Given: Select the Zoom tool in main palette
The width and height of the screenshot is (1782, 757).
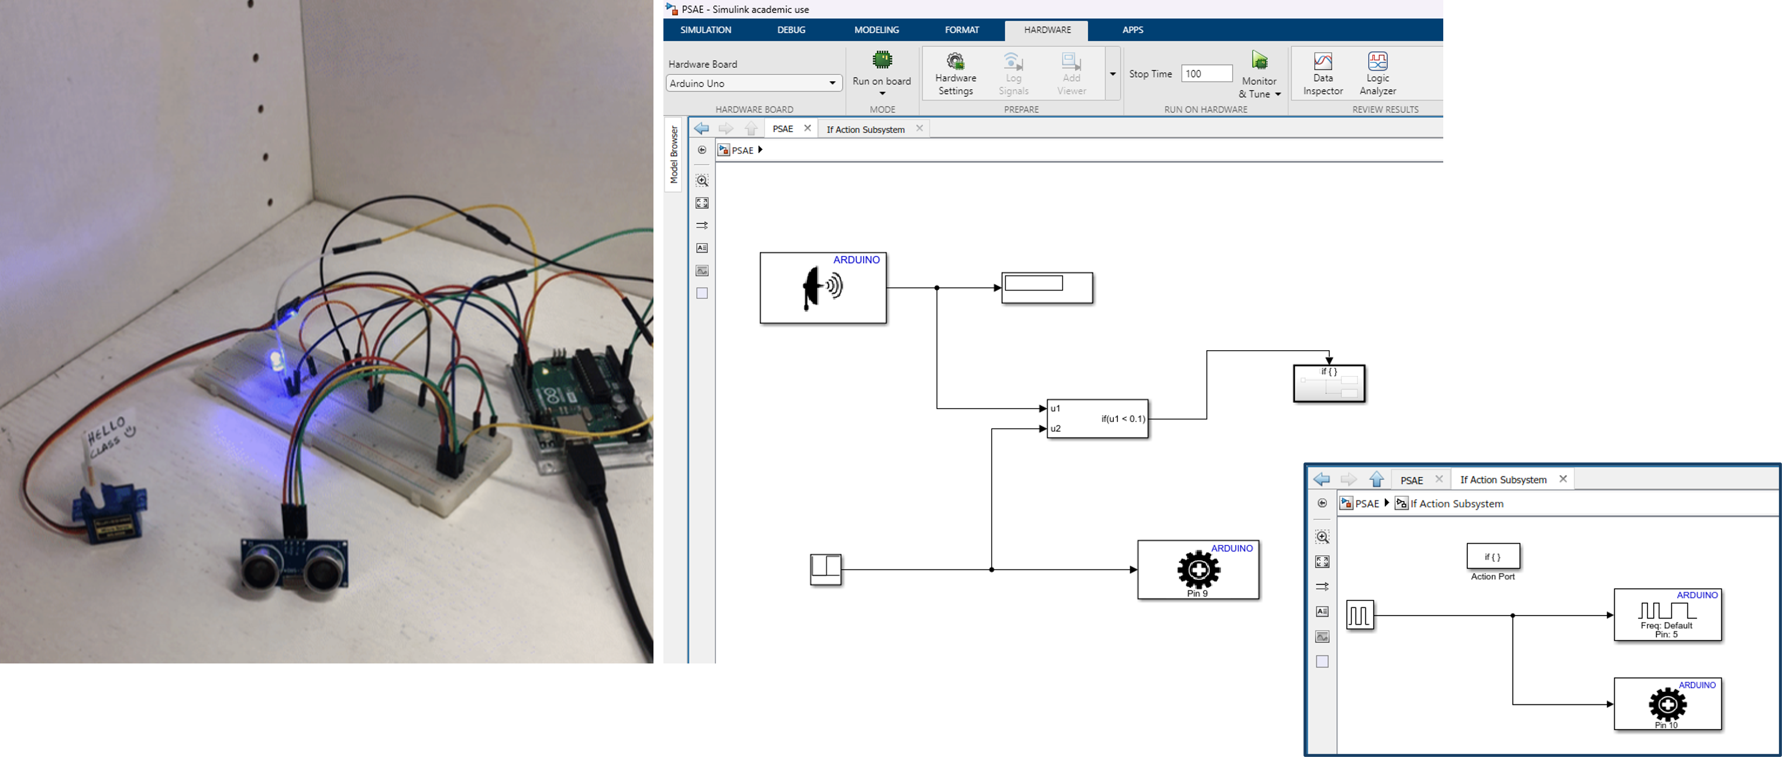Looking at the screenshot, I should [701, 181].
